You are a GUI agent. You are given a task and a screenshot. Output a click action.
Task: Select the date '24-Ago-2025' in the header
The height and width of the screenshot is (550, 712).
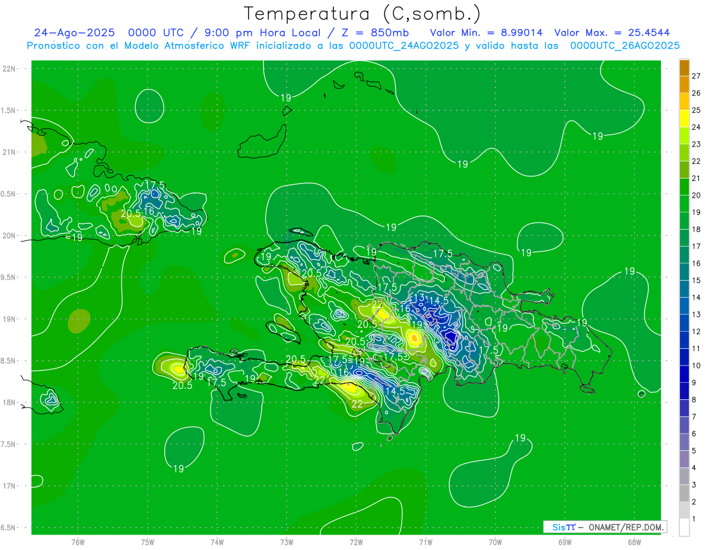click(75, 33)
